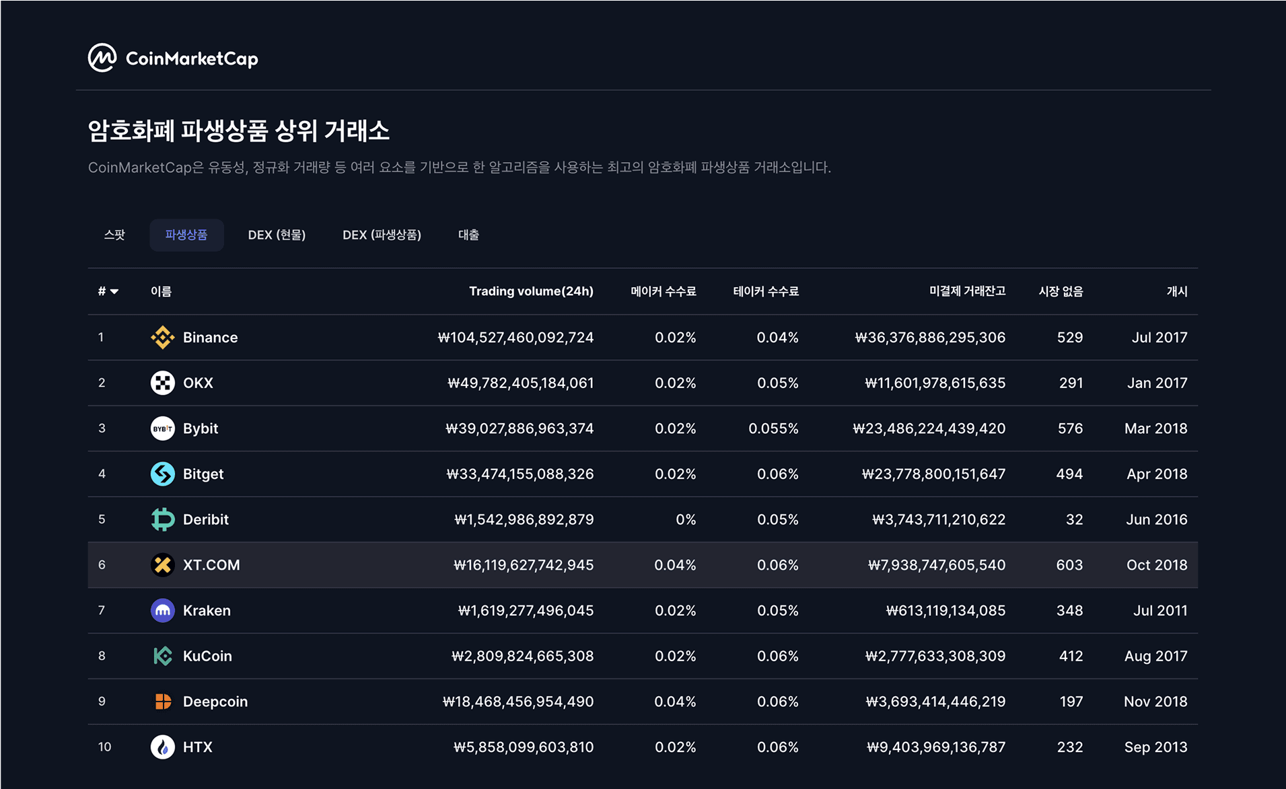The width and height of the screenshot is (1286, 789).
Task: Click the CoinMarketCap wordmark text
Action: (192, 59)
